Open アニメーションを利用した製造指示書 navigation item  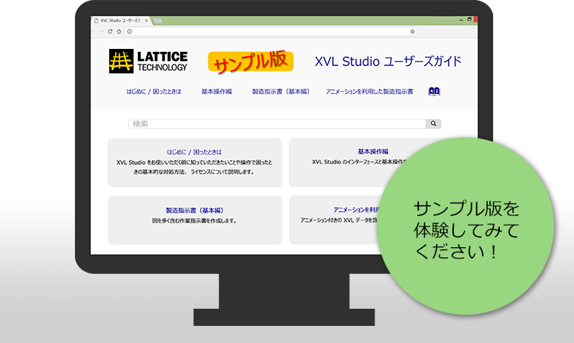(369, 91)
